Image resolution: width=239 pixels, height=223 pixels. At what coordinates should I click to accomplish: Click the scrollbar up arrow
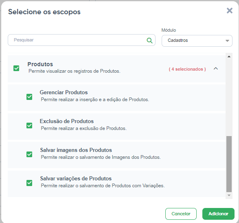229,56
